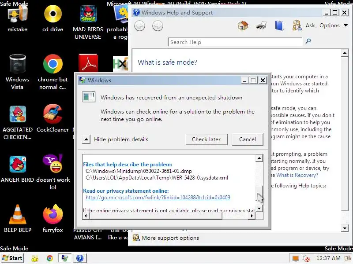
Task: Close the Windows recovery dialog
Action: 263,81
